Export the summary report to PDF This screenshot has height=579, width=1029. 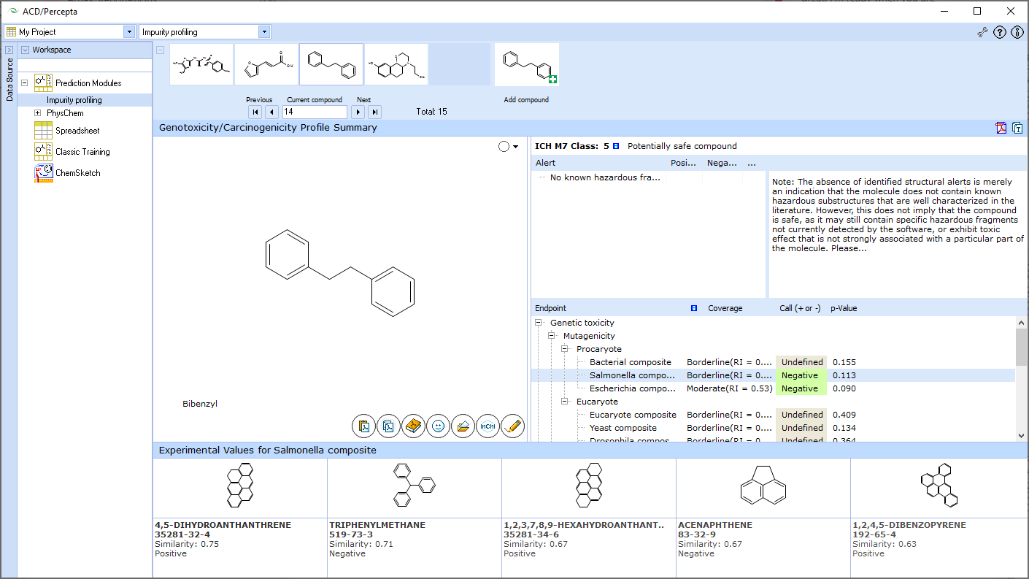click(x=1001, y=128)
